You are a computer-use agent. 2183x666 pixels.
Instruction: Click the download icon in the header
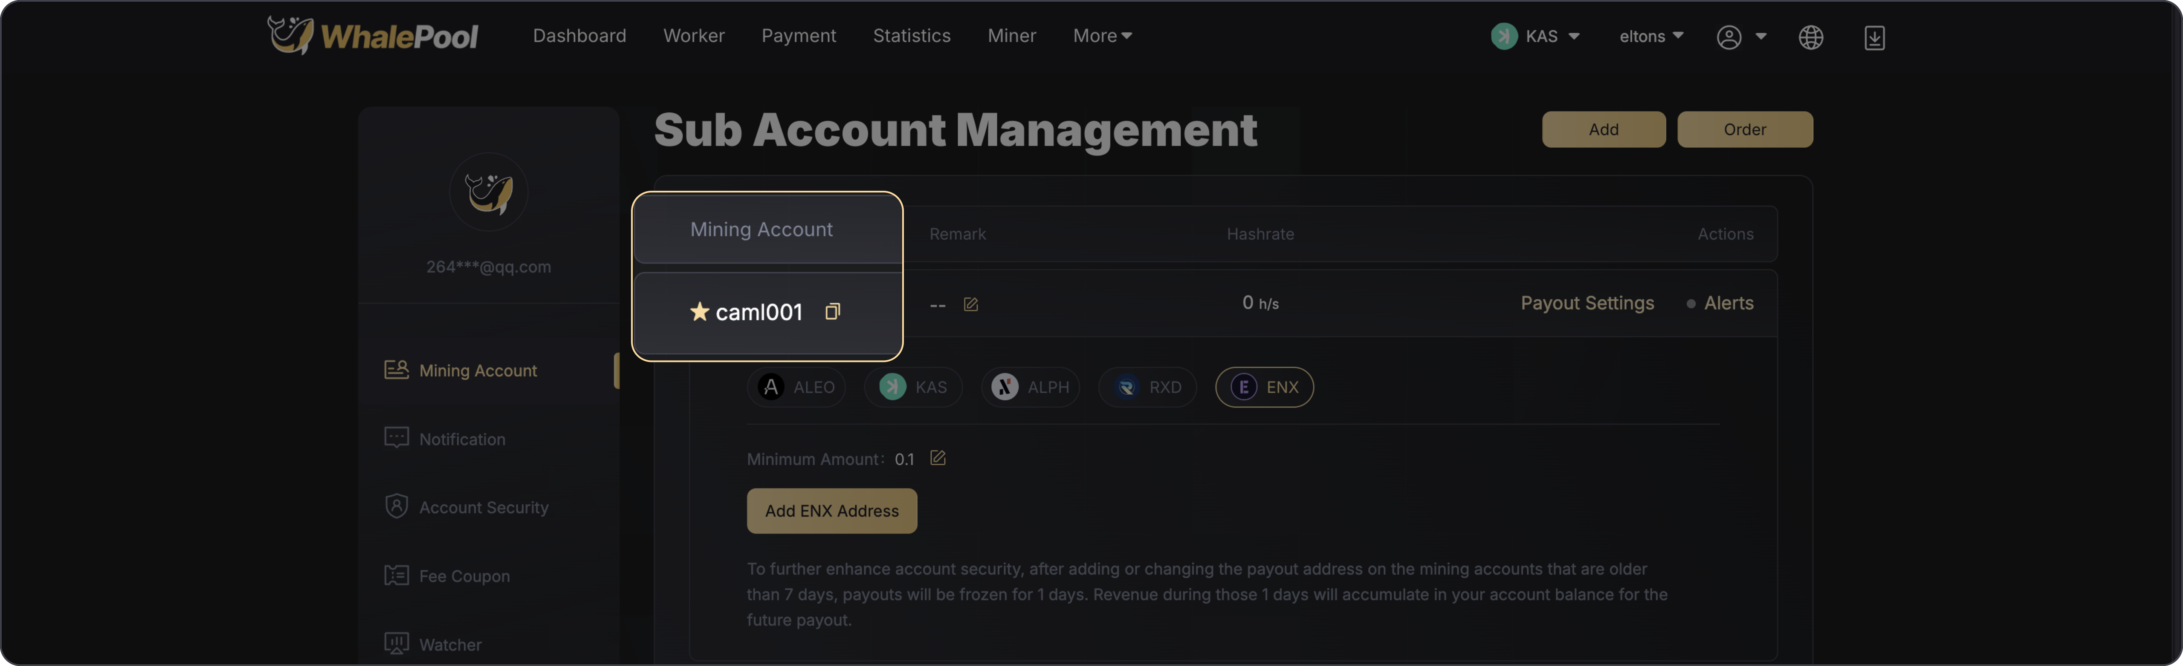[x=1874, y=37]
